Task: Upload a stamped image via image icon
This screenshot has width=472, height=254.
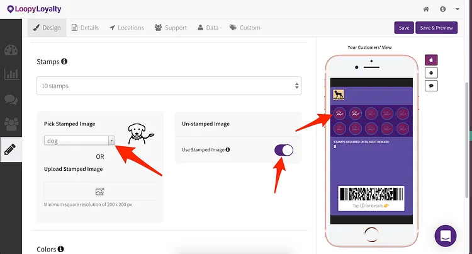Action: (x=100, y=192)
